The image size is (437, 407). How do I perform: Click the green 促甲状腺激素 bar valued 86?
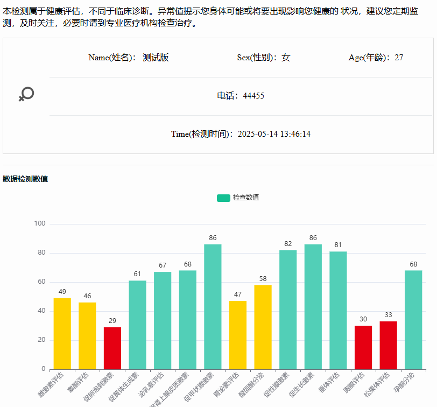click(x=213, y=306)
